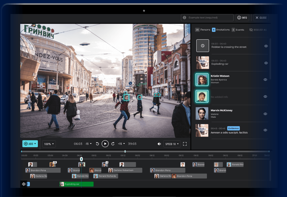Viewport: 287px width, 197px height.
Task: Click the Example text input field
Action: pos(207,18)
